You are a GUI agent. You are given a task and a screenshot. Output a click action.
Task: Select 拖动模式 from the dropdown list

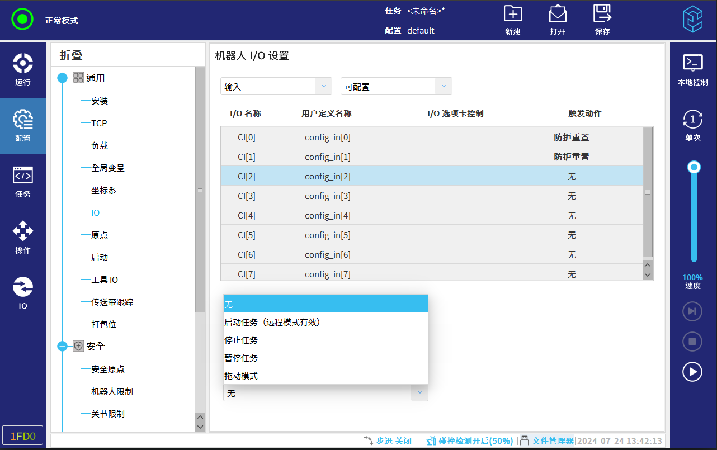click(241, 376)
